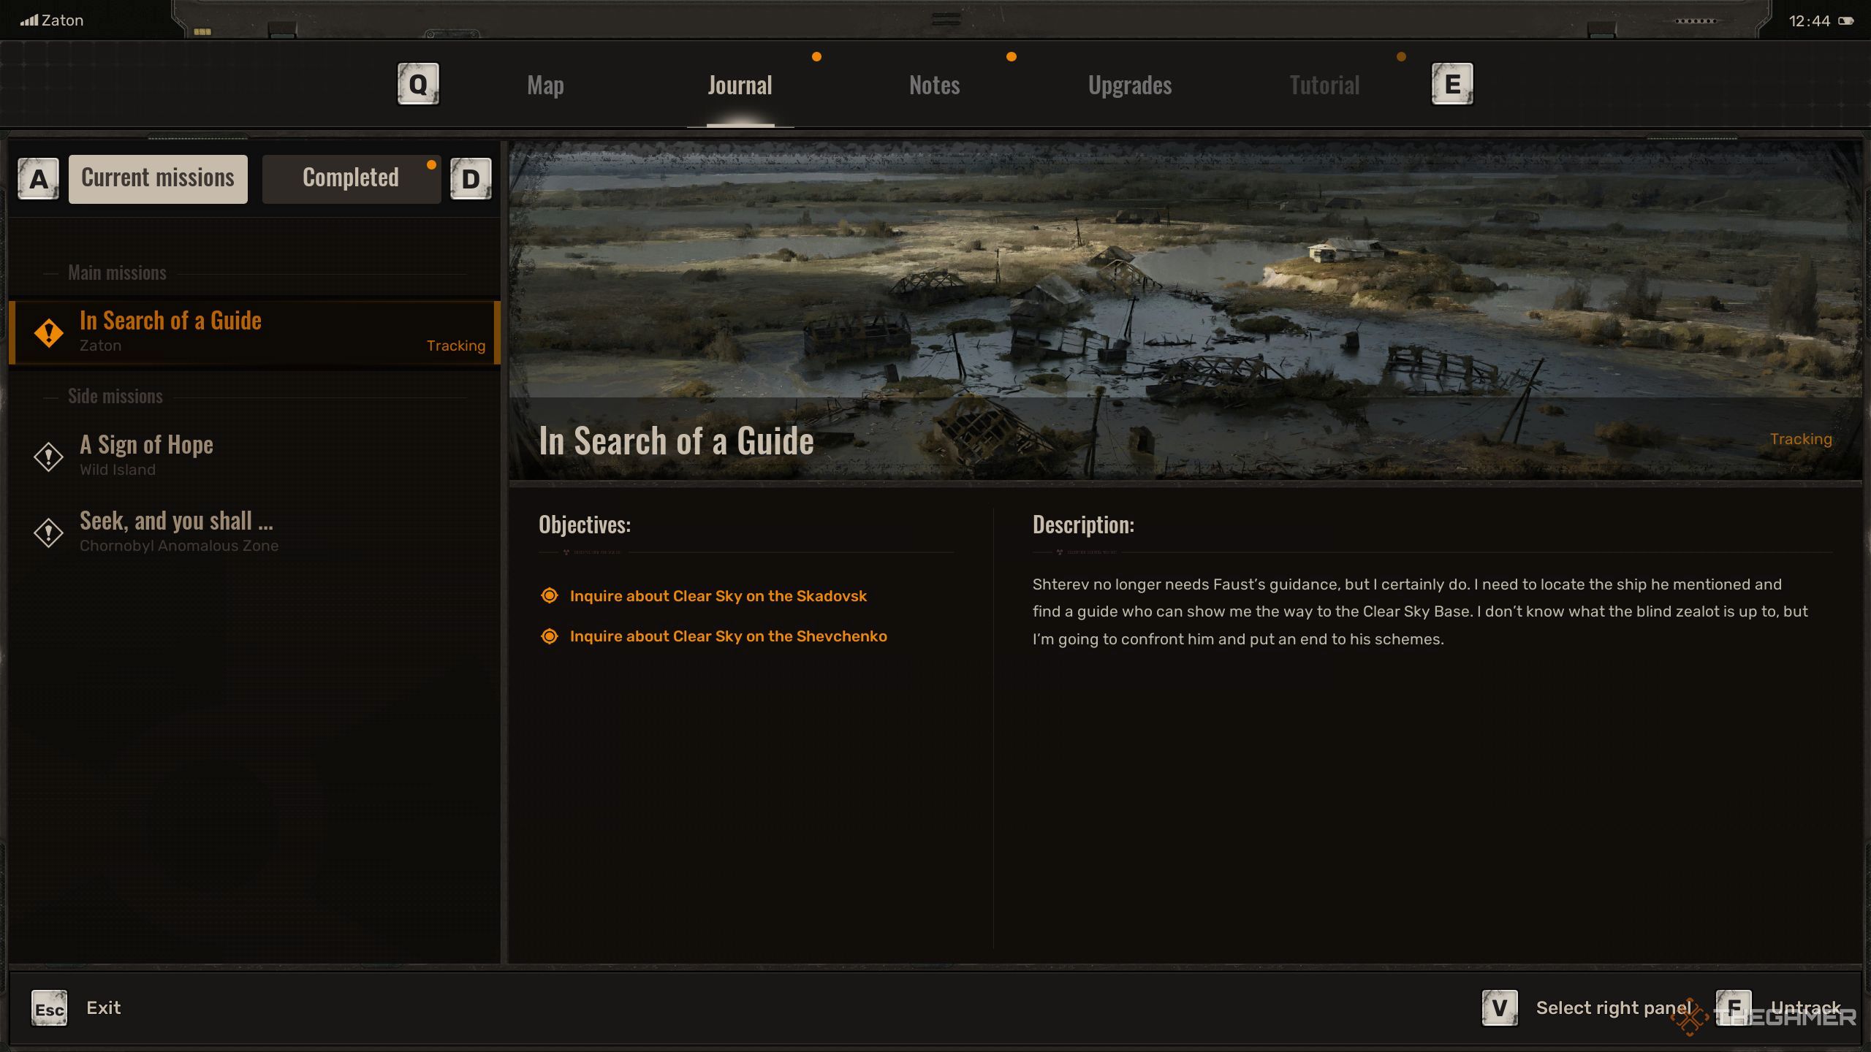Select the Notes tab in navigation

tap(934, 85)
